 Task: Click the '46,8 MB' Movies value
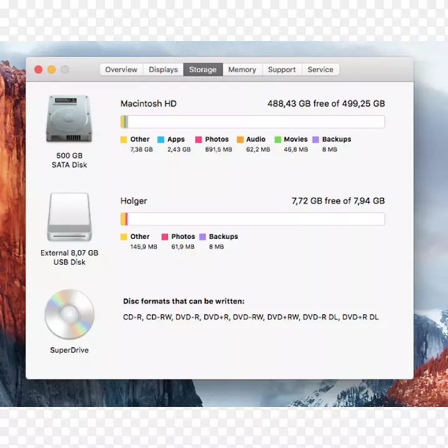pyautogui.click(x=296, y=149)
